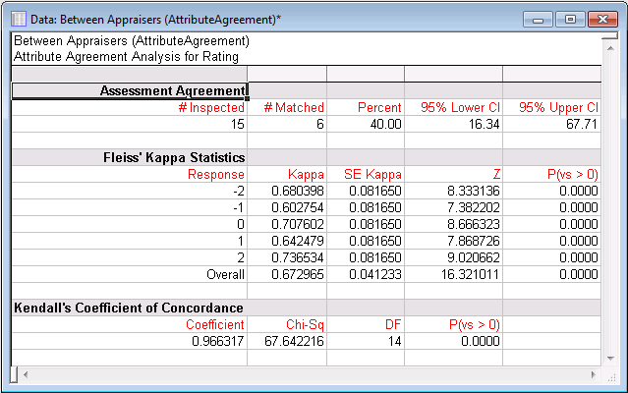Select the 'Chi-Sq' column header
Image resolution: width=628 pixels, height=393 pixels.
coord(287,324)
